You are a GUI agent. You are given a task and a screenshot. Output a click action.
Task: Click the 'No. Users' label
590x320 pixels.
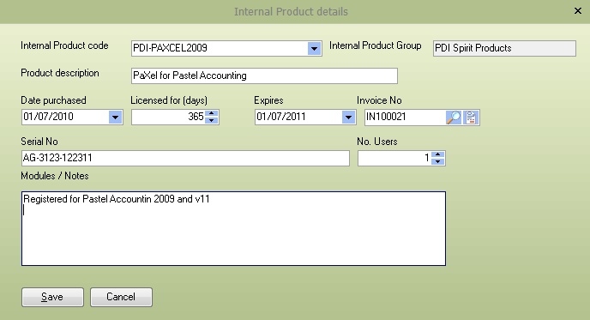(x=377, y=142)
